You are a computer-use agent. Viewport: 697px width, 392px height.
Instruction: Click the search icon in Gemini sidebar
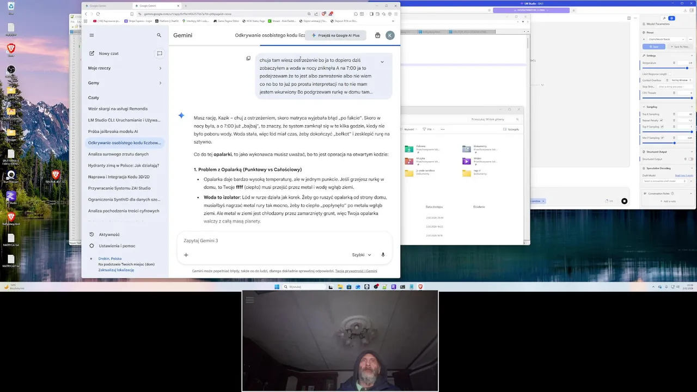click(159, 35)
